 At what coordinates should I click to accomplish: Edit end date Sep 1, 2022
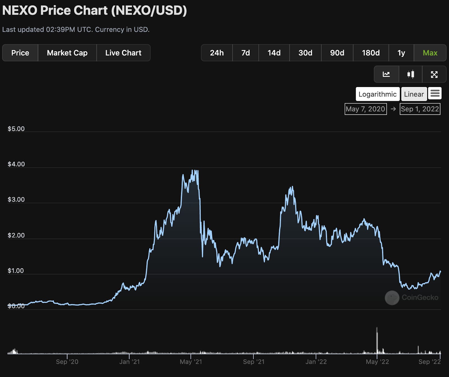click(x=420, y=109)
